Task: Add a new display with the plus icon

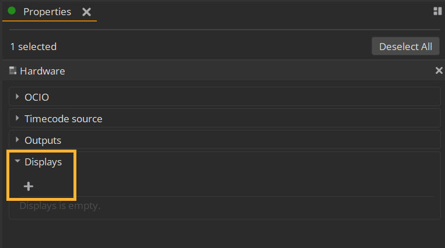Action: pyautogui.click(x=29, y=186)
